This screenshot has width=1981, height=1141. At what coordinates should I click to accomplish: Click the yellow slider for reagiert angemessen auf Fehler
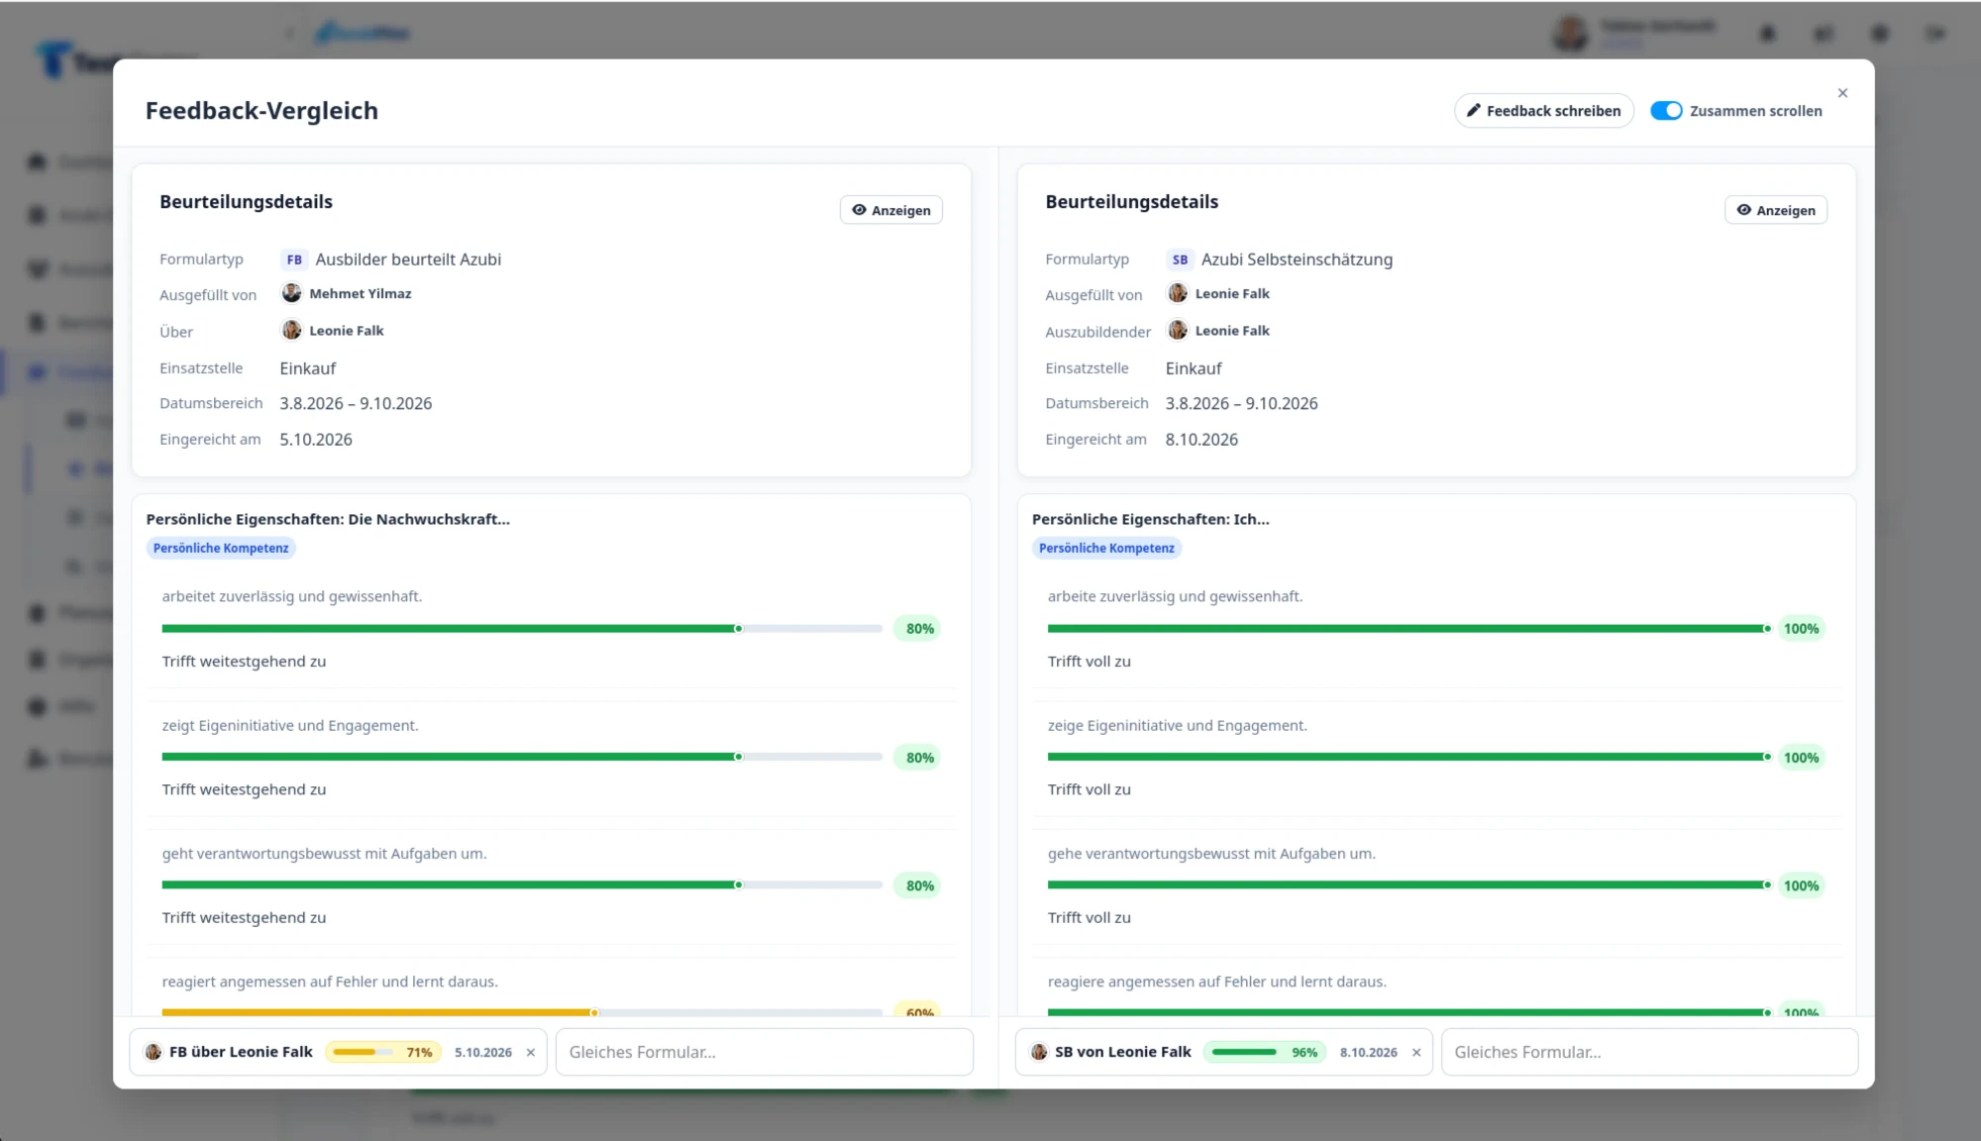pyautogui.click(x=522, y=1012)
